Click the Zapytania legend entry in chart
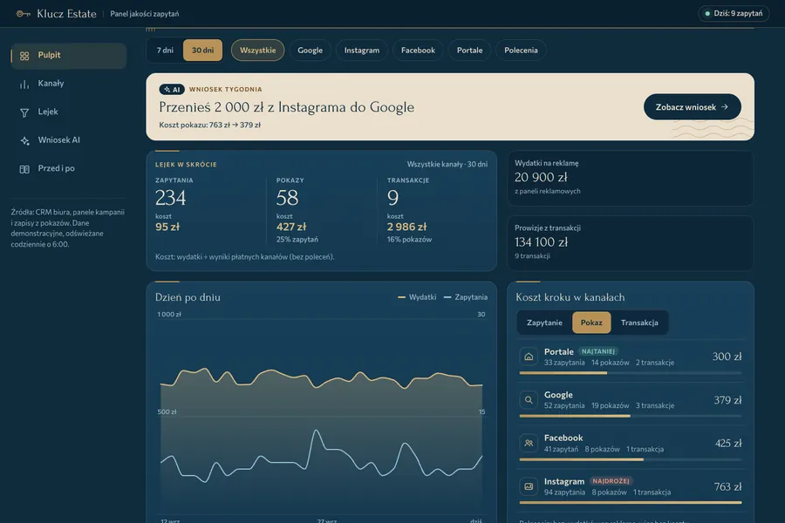Image resolution: width=785 pixels, height=523 pixels. (466, 297)
